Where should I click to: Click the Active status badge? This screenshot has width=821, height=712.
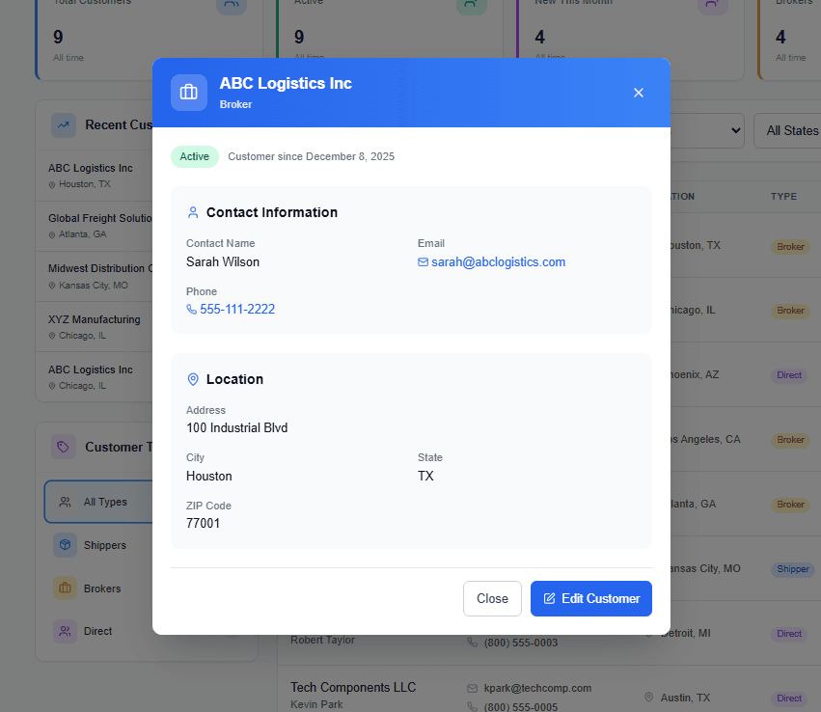(194, 156)
